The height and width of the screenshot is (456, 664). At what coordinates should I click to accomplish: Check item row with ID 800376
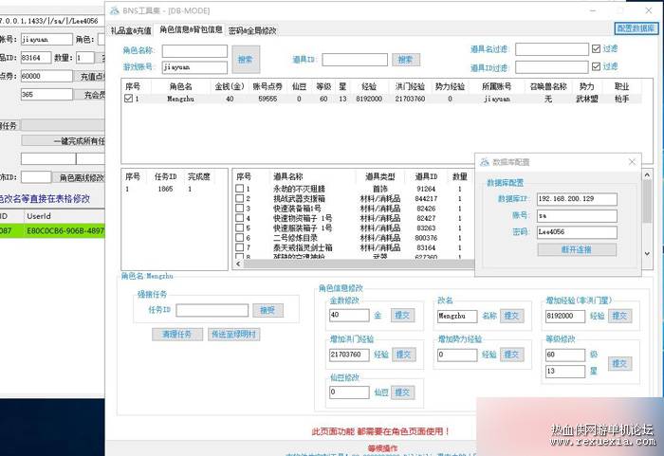coord(239,237)
